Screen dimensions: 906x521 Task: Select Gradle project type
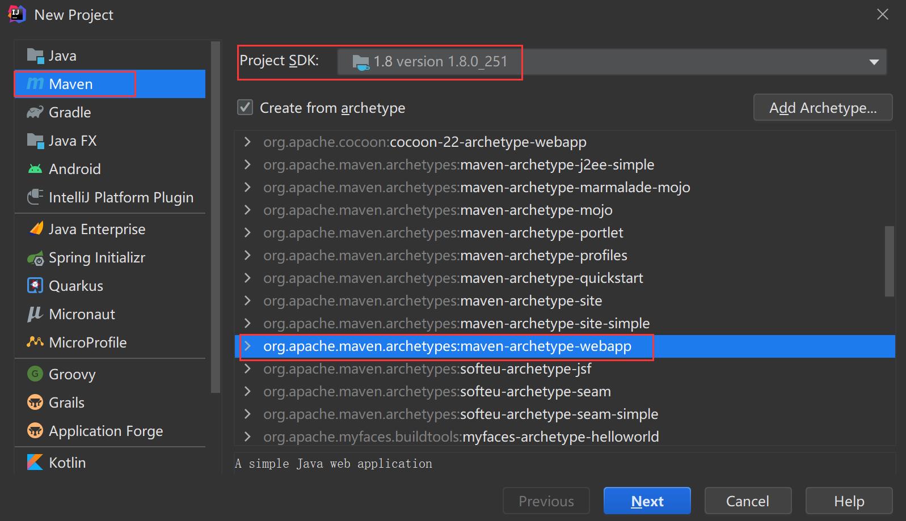click(110, 112)
